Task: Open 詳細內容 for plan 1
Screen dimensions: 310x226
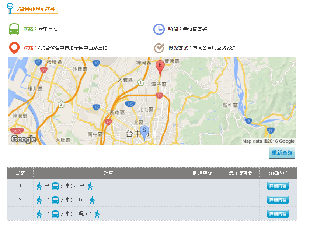Action: coord(277,186)
